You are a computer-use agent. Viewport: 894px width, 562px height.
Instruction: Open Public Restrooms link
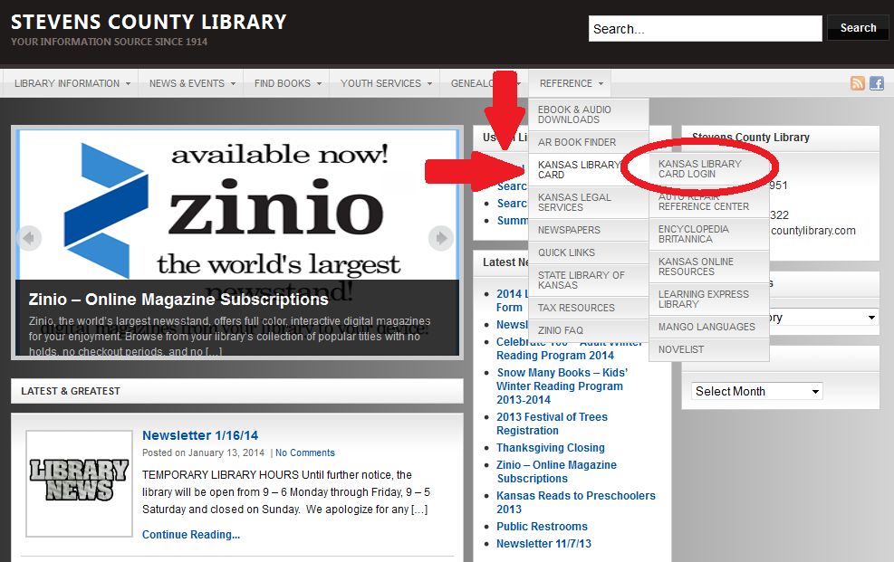click(542, 526)
